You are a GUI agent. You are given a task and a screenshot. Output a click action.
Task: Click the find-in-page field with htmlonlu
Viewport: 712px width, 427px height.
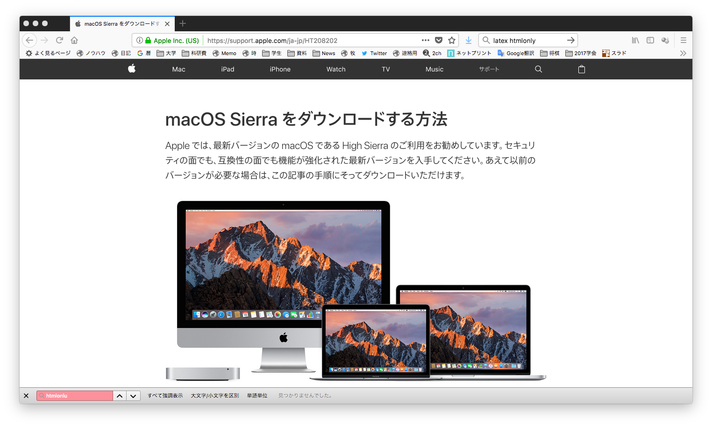point(75,396)
